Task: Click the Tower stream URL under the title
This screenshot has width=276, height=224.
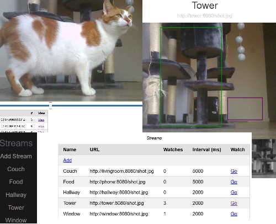Action: point(205,16)
